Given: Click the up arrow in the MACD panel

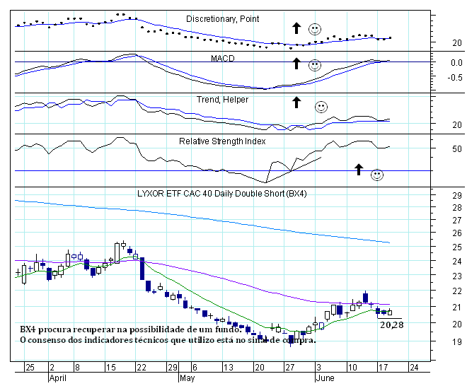Looking at the screenshot, I should tap(296, 64).
